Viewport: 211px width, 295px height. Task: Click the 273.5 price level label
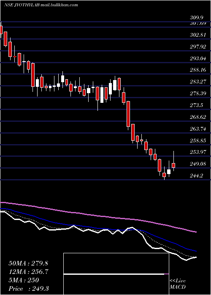(197, 105)
